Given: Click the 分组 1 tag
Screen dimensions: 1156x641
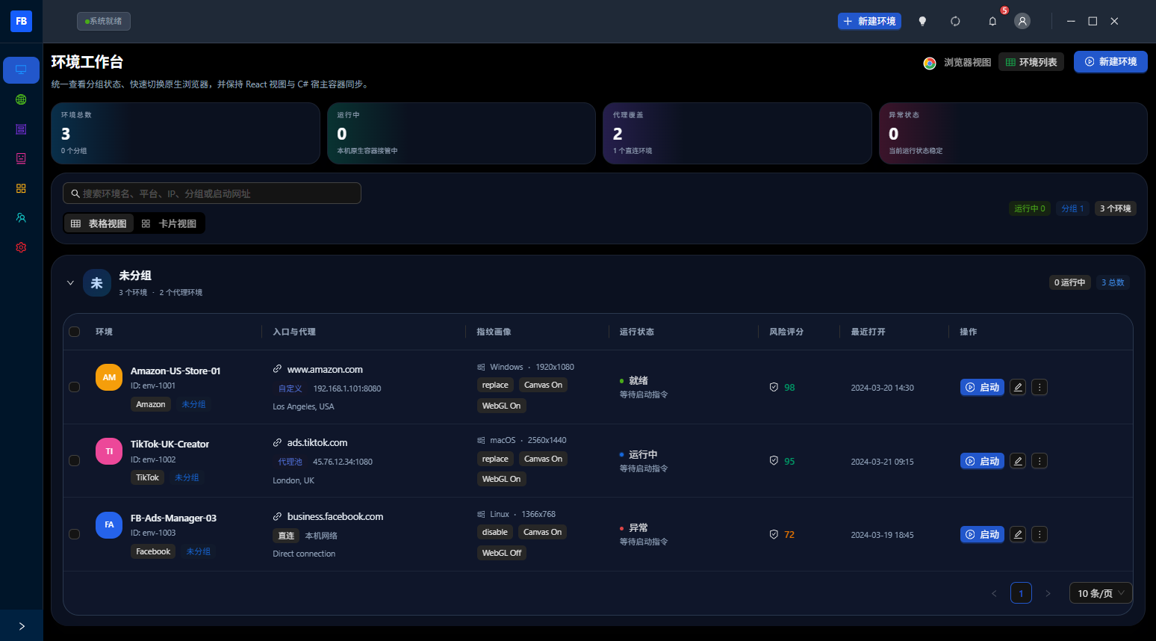Looking at the screenshot, I should [x=1072, y=208].
